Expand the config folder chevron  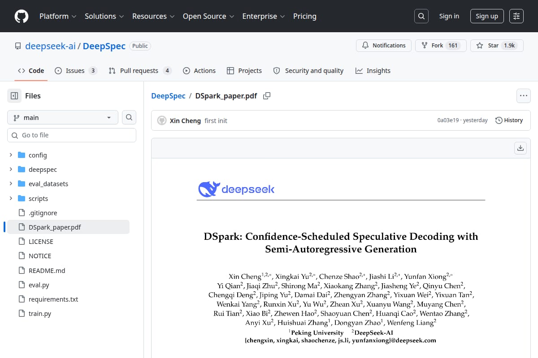pos(11,155)
